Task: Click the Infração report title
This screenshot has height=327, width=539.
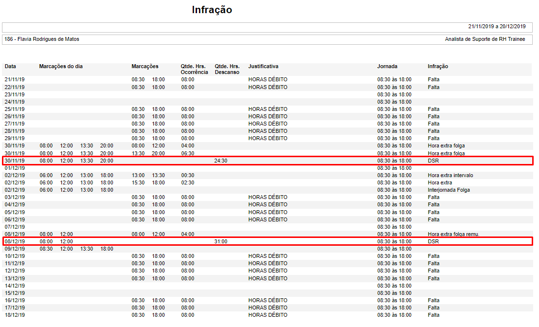Action: 212,10
